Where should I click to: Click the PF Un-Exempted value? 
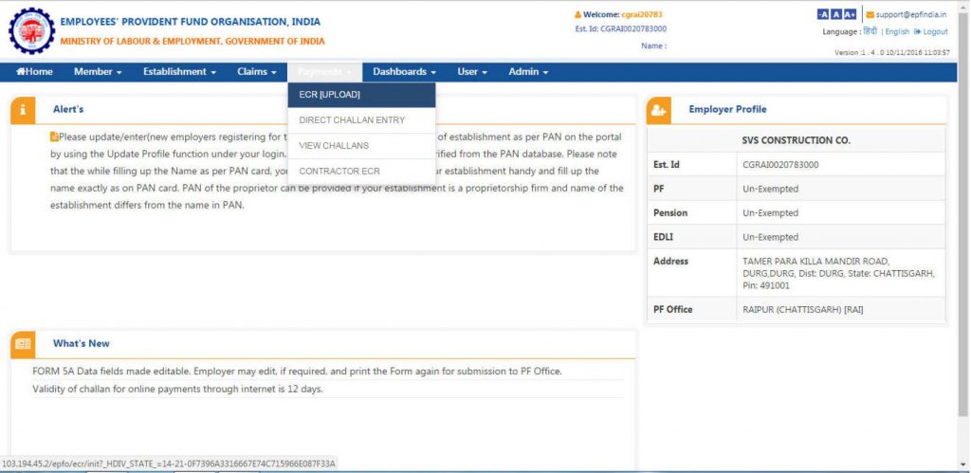[770, 189]
